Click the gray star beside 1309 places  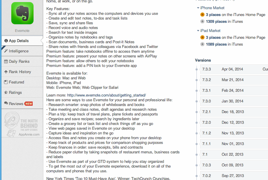202,21
